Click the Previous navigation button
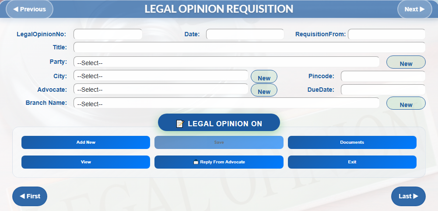This screenshot has width=438, height=211. point(29,9)
